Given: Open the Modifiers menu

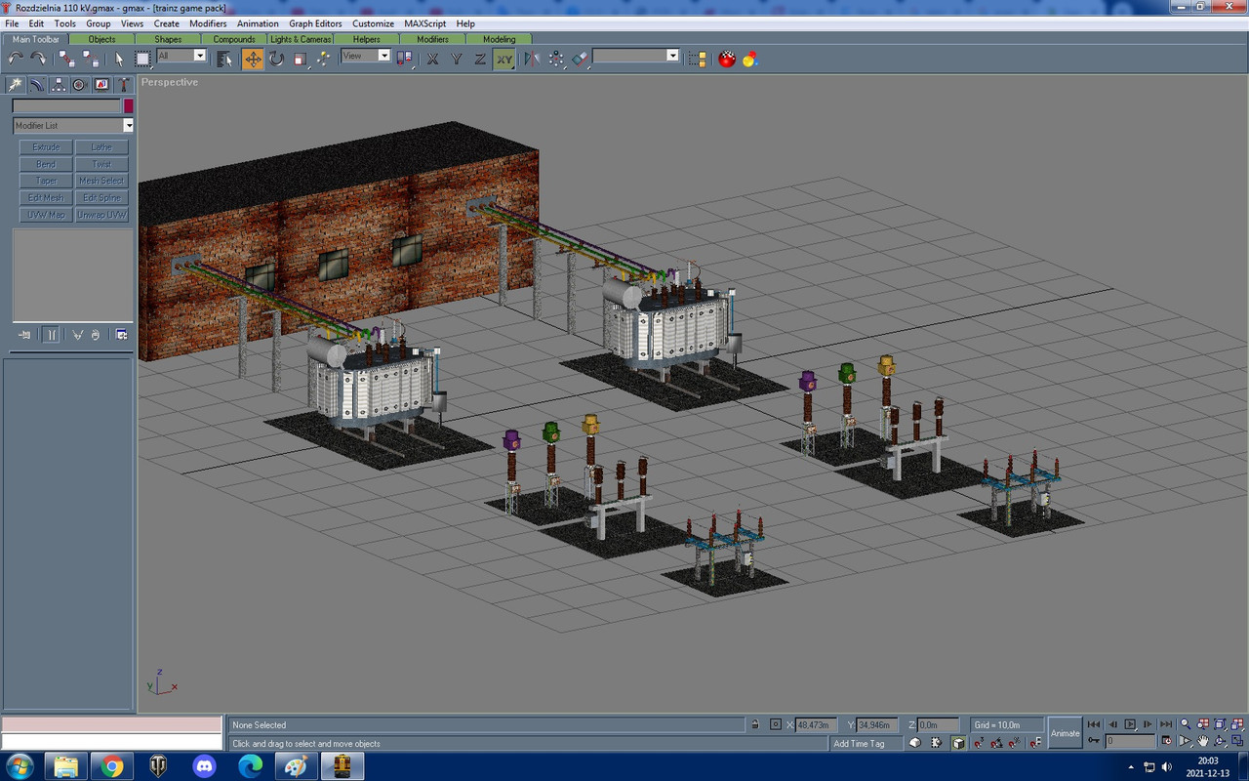Looking at the screenshot, I should [x=208, y=23].
